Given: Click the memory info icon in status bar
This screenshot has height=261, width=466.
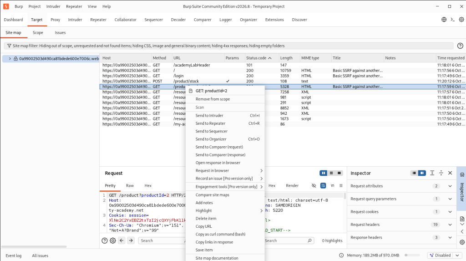Looking at the screenshot, I should pos(341,256).
